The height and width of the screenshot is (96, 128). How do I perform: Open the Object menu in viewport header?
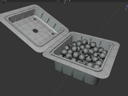coord(5,1)
